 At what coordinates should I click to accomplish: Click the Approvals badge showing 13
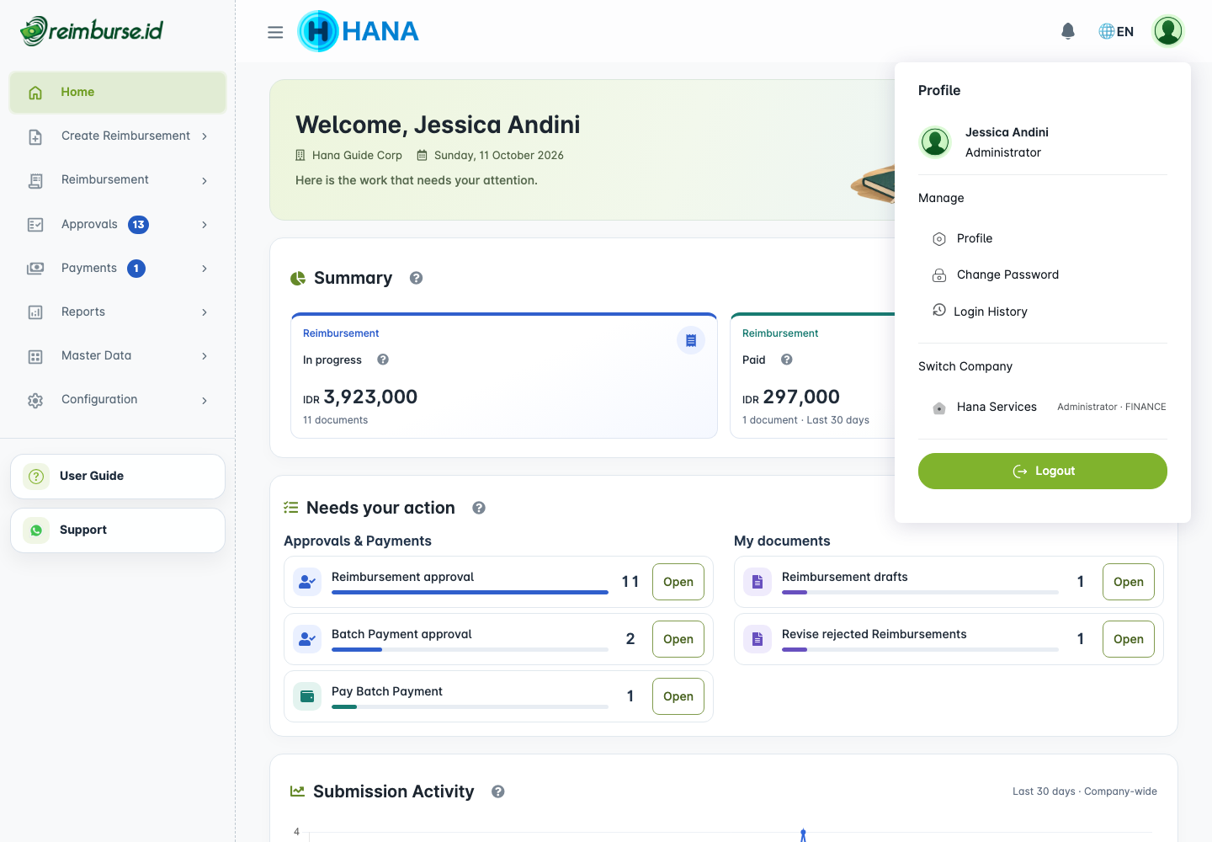pyautogui.click(x=138, y=225)
